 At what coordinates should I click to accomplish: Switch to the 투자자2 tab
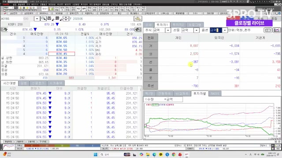(x=178, y=25)
